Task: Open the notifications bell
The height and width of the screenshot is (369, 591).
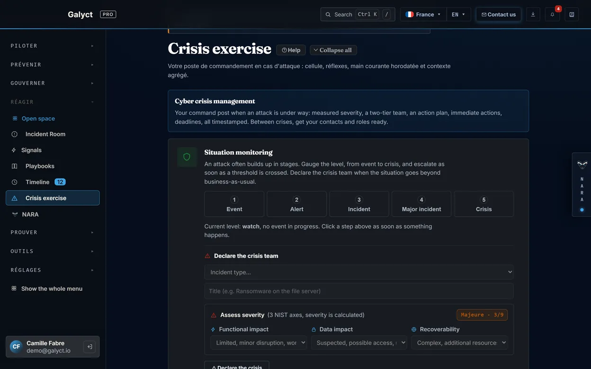Action: 552,15
